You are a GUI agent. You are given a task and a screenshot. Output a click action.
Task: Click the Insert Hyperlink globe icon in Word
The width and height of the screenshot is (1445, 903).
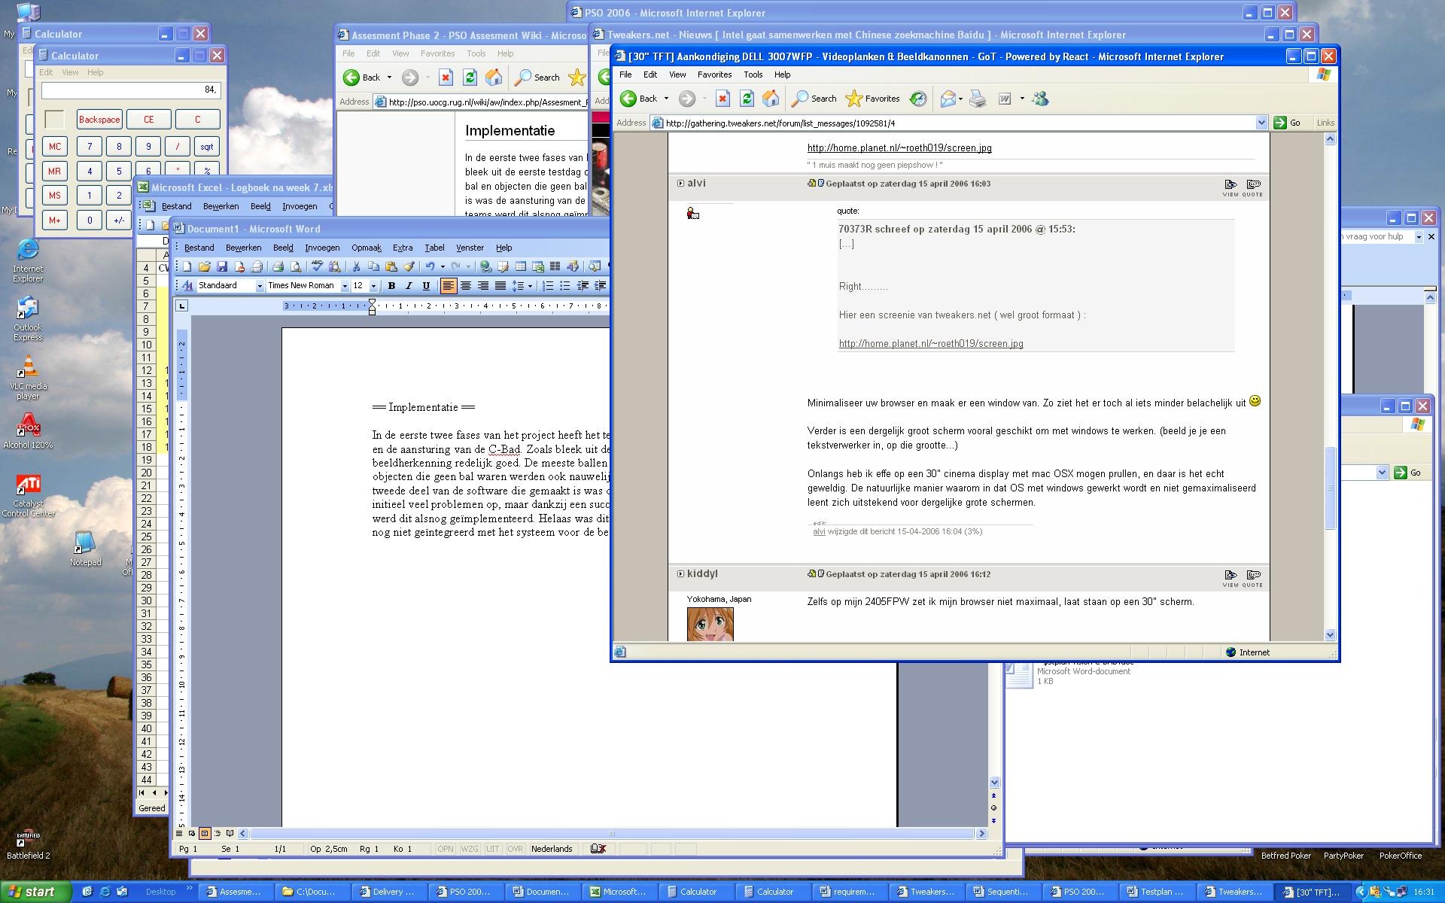485,266
